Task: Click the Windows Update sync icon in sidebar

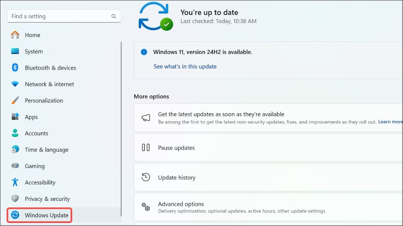Action: pos(15,215)
